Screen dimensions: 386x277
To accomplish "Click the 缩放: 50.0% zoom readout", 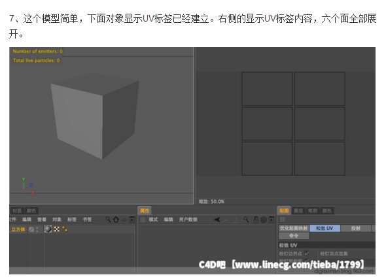I will (211, 202).
